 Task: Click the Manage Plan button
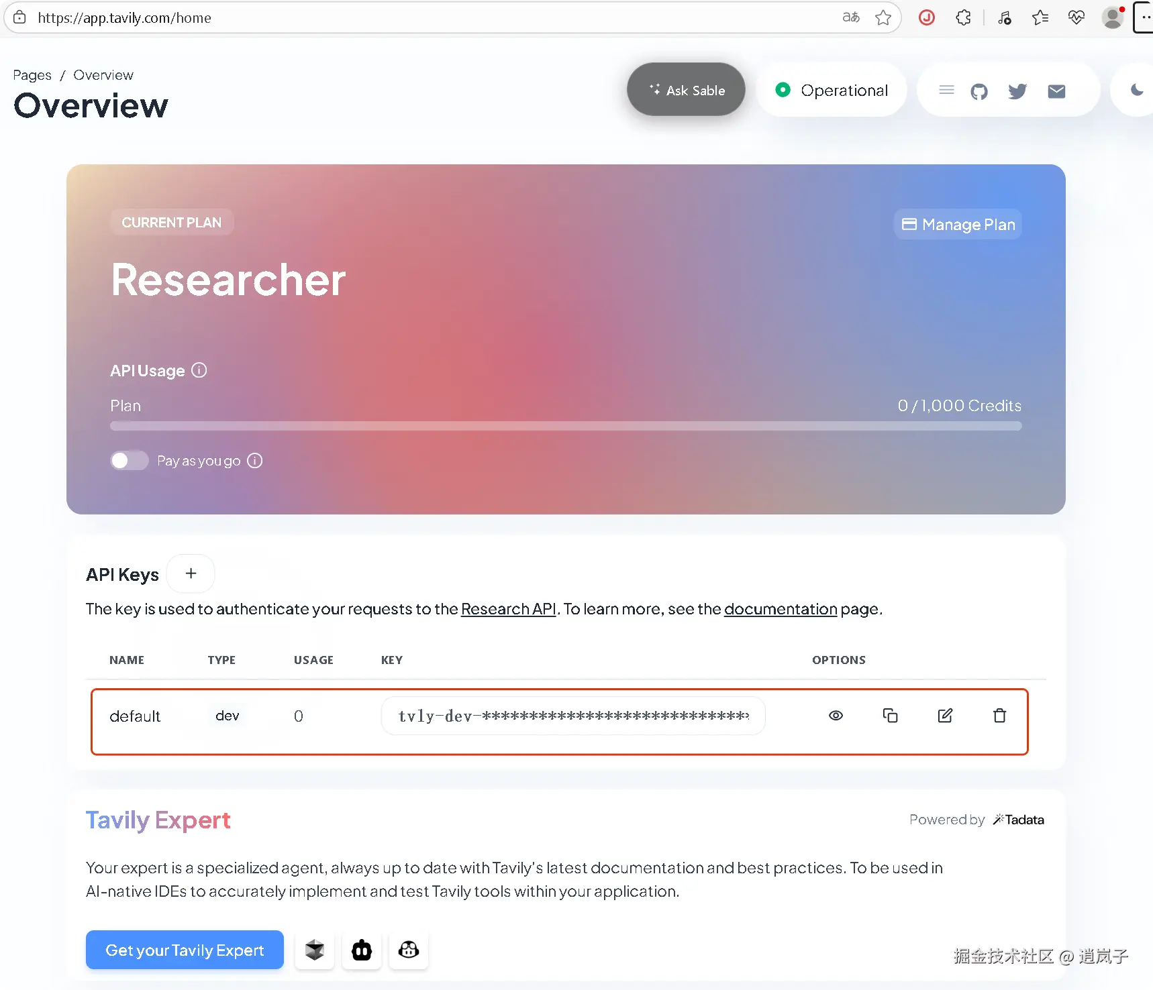point(958,224)
